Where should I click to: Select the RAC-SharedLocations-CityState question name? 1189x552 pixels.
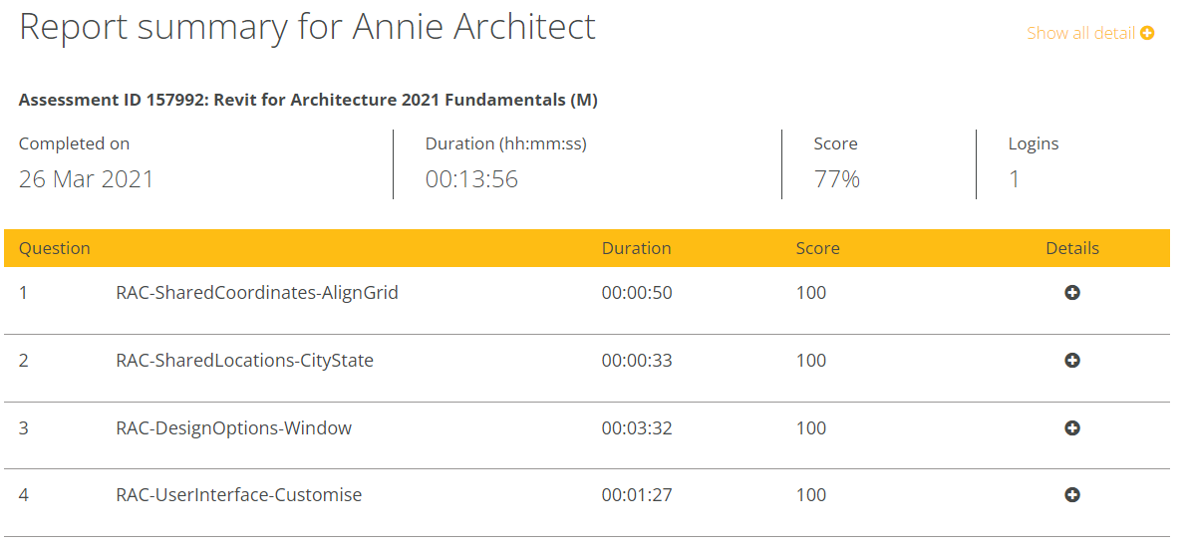(245, 360)
